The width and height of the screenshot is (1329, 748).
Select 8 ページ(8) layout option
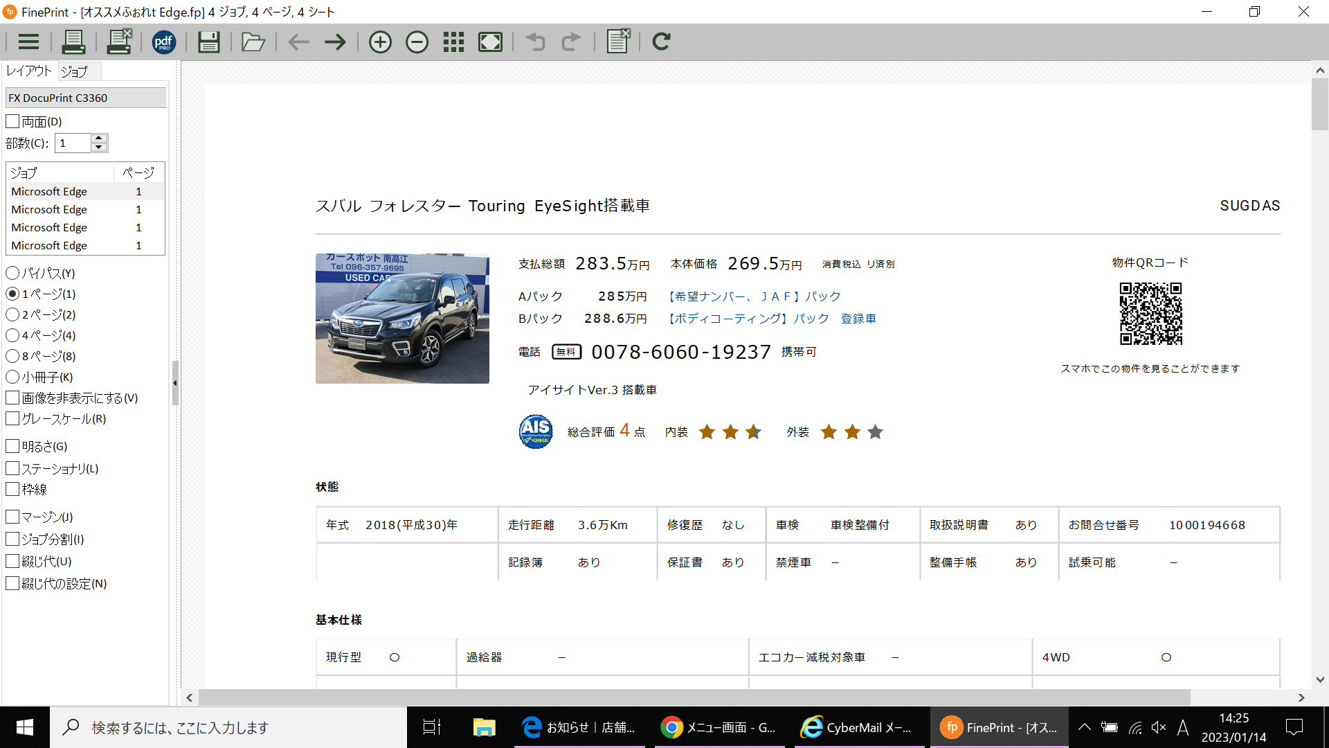coord(12,356)
